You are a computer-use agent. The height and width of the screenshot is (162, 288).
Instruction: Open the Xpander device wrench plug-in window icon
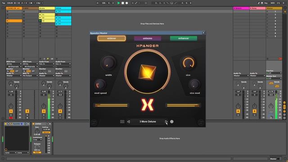pos(11,124)
